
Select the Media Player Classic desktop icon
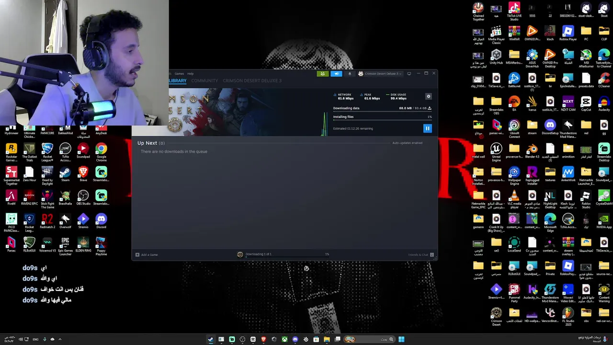click(x=496, y=34)
